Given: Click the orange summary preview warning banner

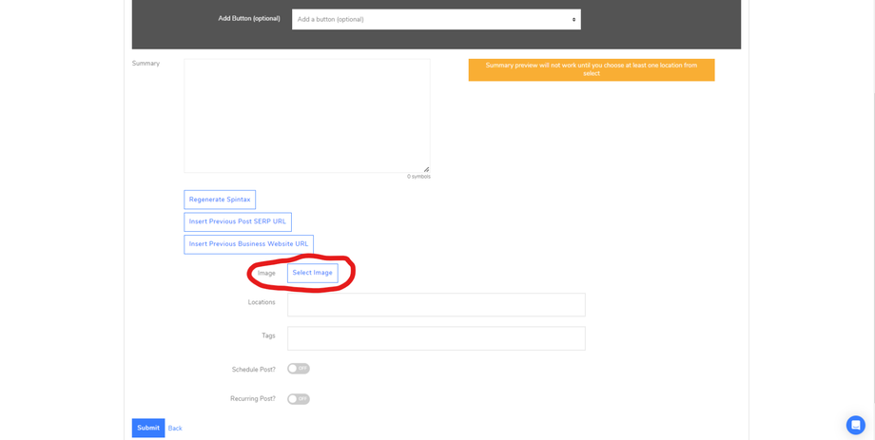Looking at the screenshot, I should [592, 69].
